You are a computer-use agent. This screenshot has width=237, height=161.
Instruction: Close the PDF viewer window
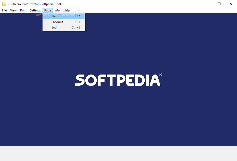(231, 4)
